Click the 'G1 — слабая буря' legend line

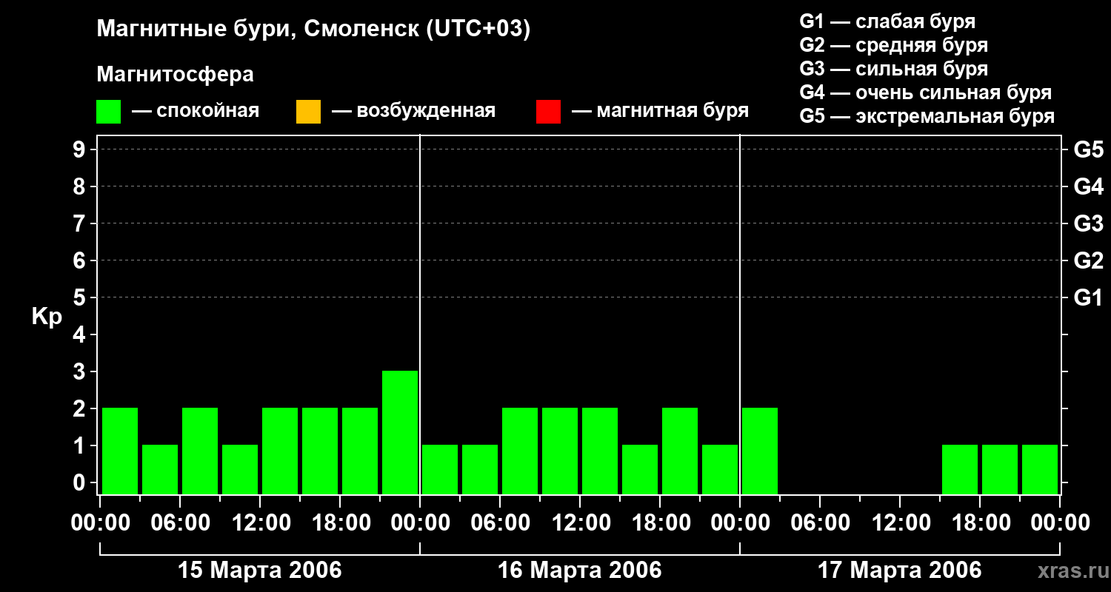887,21
